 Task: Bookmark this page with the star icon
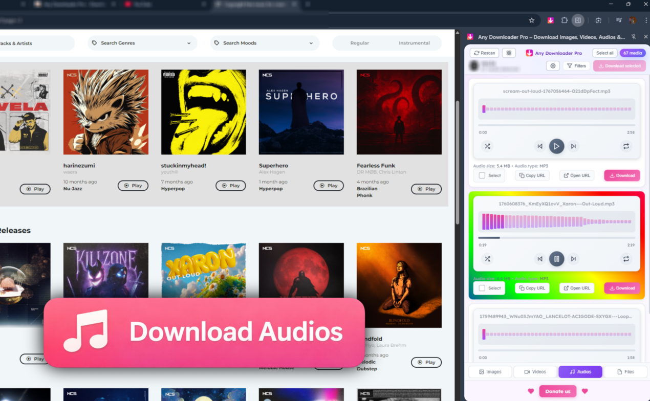tap(532, 20)
